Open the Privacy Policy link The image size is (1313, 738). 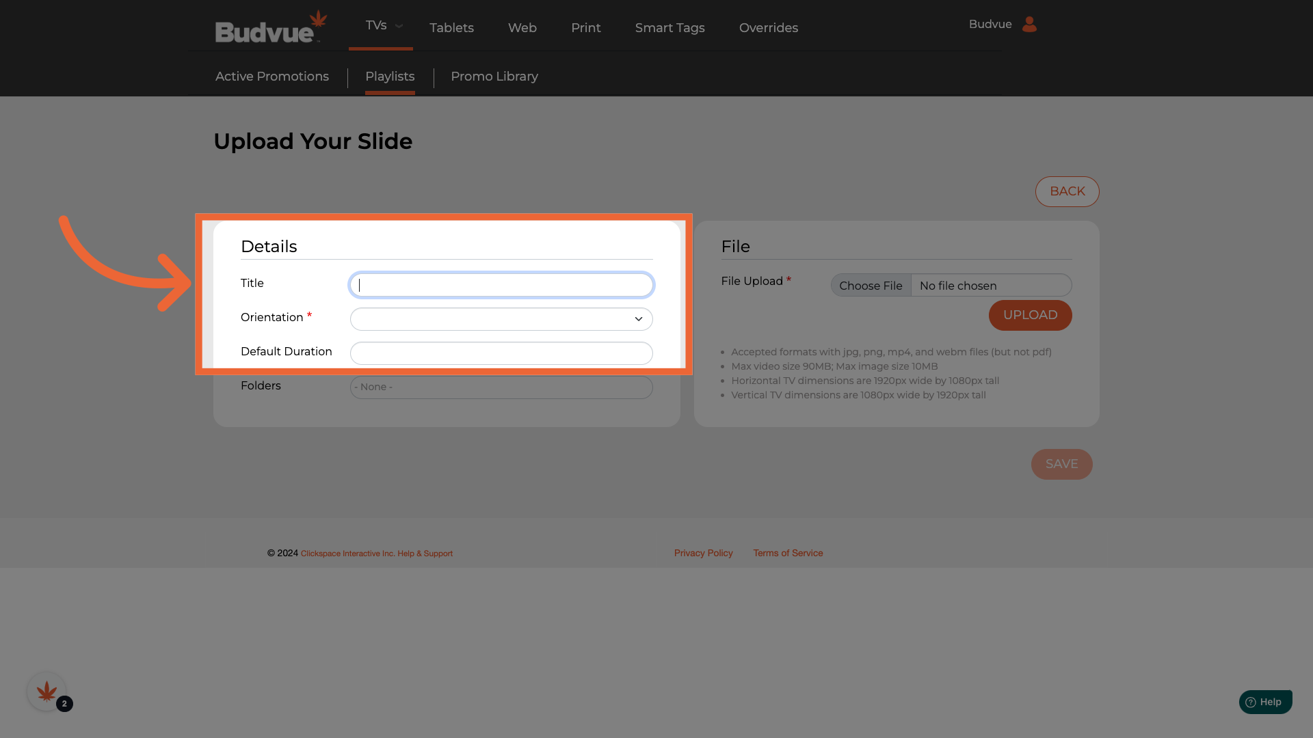[x=703, y=553]
